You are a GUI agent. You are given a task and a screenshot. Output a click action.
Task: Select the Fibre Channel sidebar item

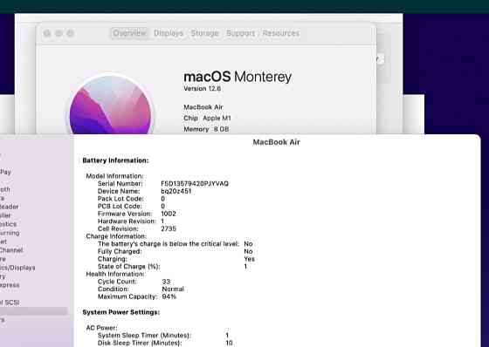pos(11,250)
